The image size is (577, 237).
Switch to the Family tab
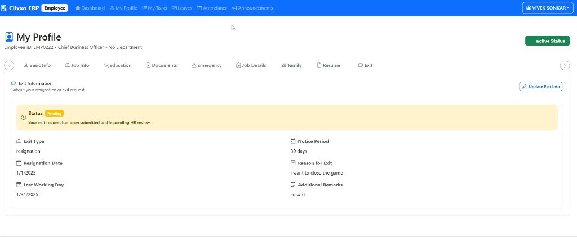pos(291,65)
